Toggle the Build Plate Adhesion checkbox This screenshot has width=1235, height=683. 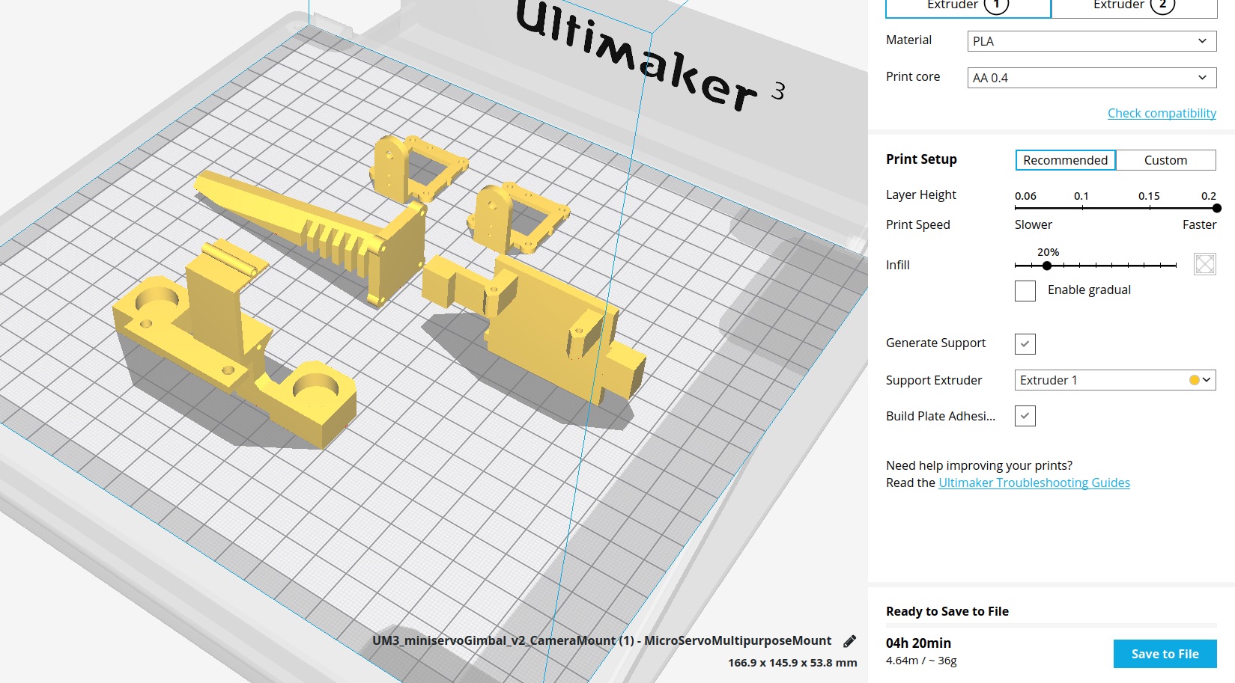click(1025, 416)
